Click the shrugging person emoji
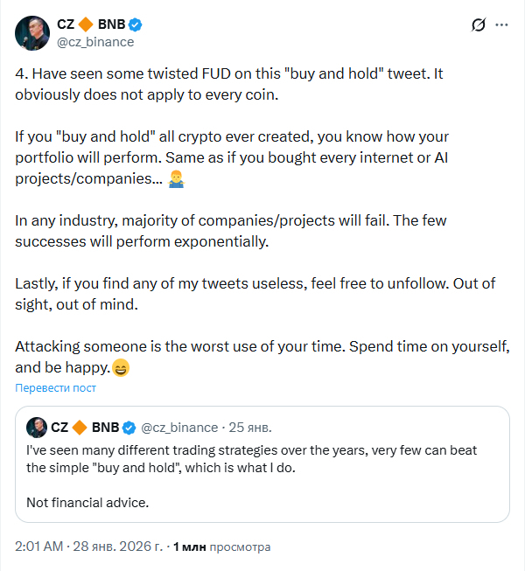The width and height of the screenshot is (525, 571). (x=175, y=179)
